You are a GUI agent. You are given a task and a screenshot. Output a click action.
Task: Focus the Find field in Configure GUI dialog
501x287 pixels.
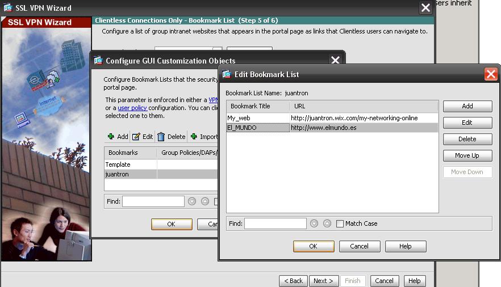[153, 201]
